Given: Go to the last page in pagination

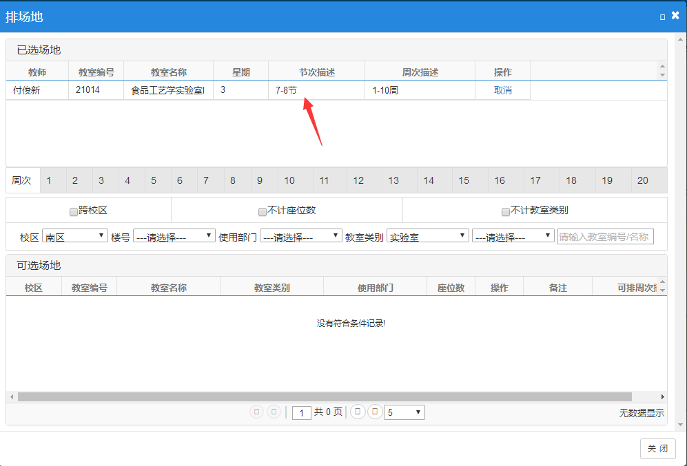Looking at the screenshot, I should pos(375,412).
